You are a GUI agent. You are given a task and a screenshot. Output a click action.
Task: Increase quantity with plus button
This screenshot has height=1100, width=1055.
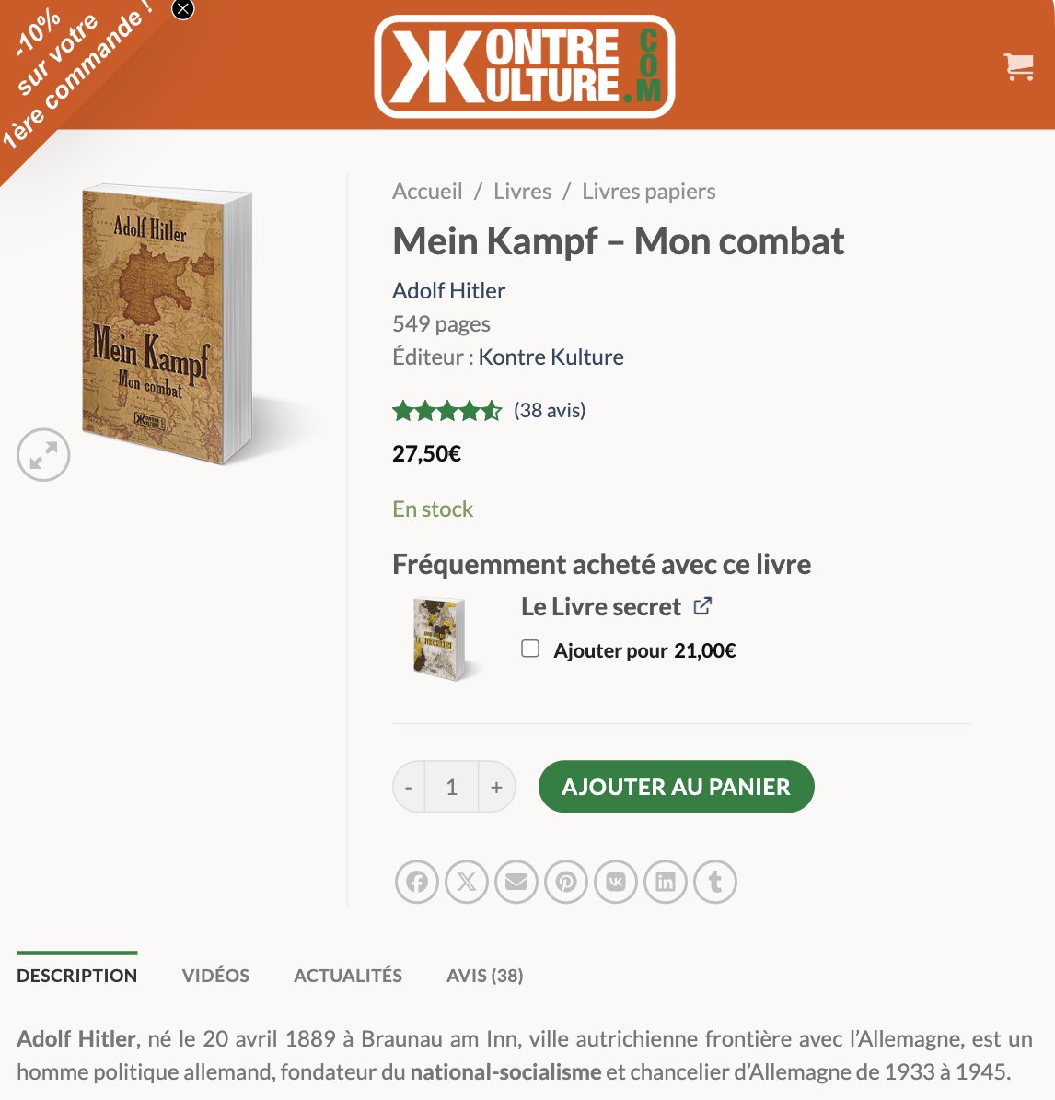pos(496,787)
